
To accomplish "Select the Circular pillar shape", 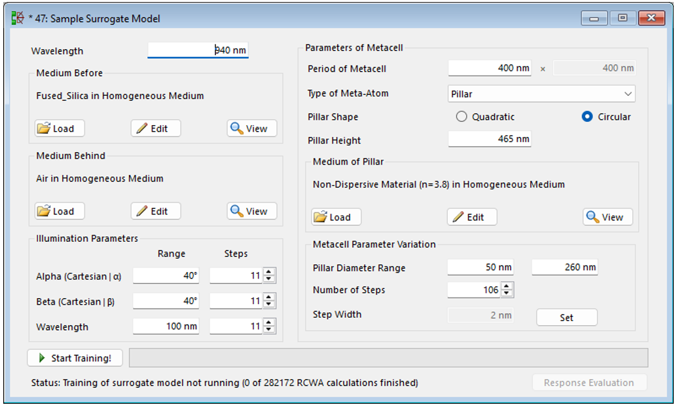I will click(x=587, y=117).
